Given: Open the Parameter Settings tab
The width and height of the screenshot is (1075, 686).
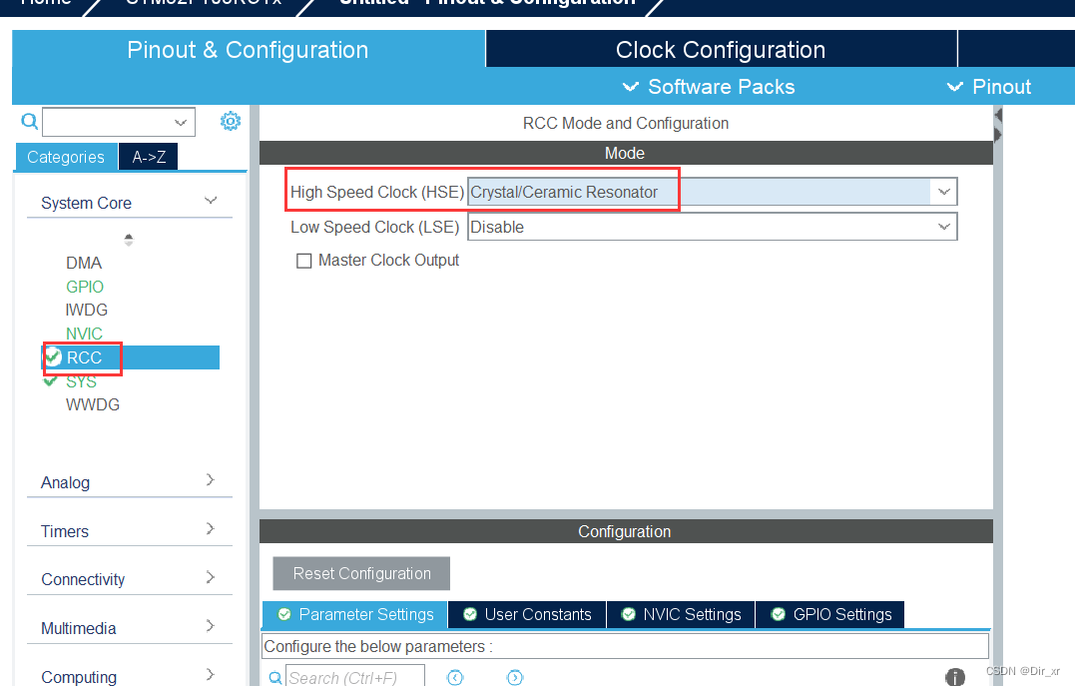Looking at the screenshot, I should [x=355, y=615].
